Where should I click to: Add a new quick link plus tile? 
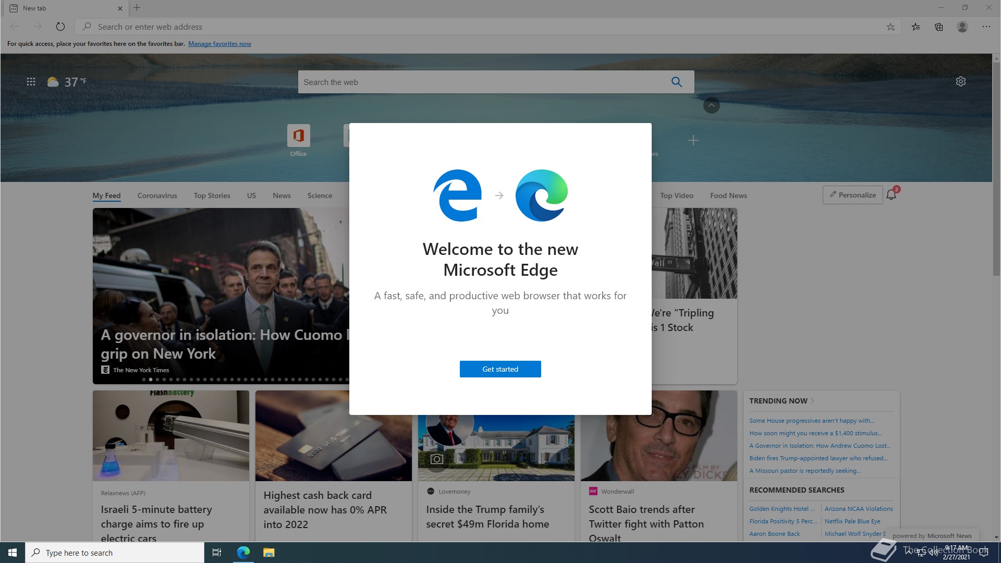tap(693, 140)
